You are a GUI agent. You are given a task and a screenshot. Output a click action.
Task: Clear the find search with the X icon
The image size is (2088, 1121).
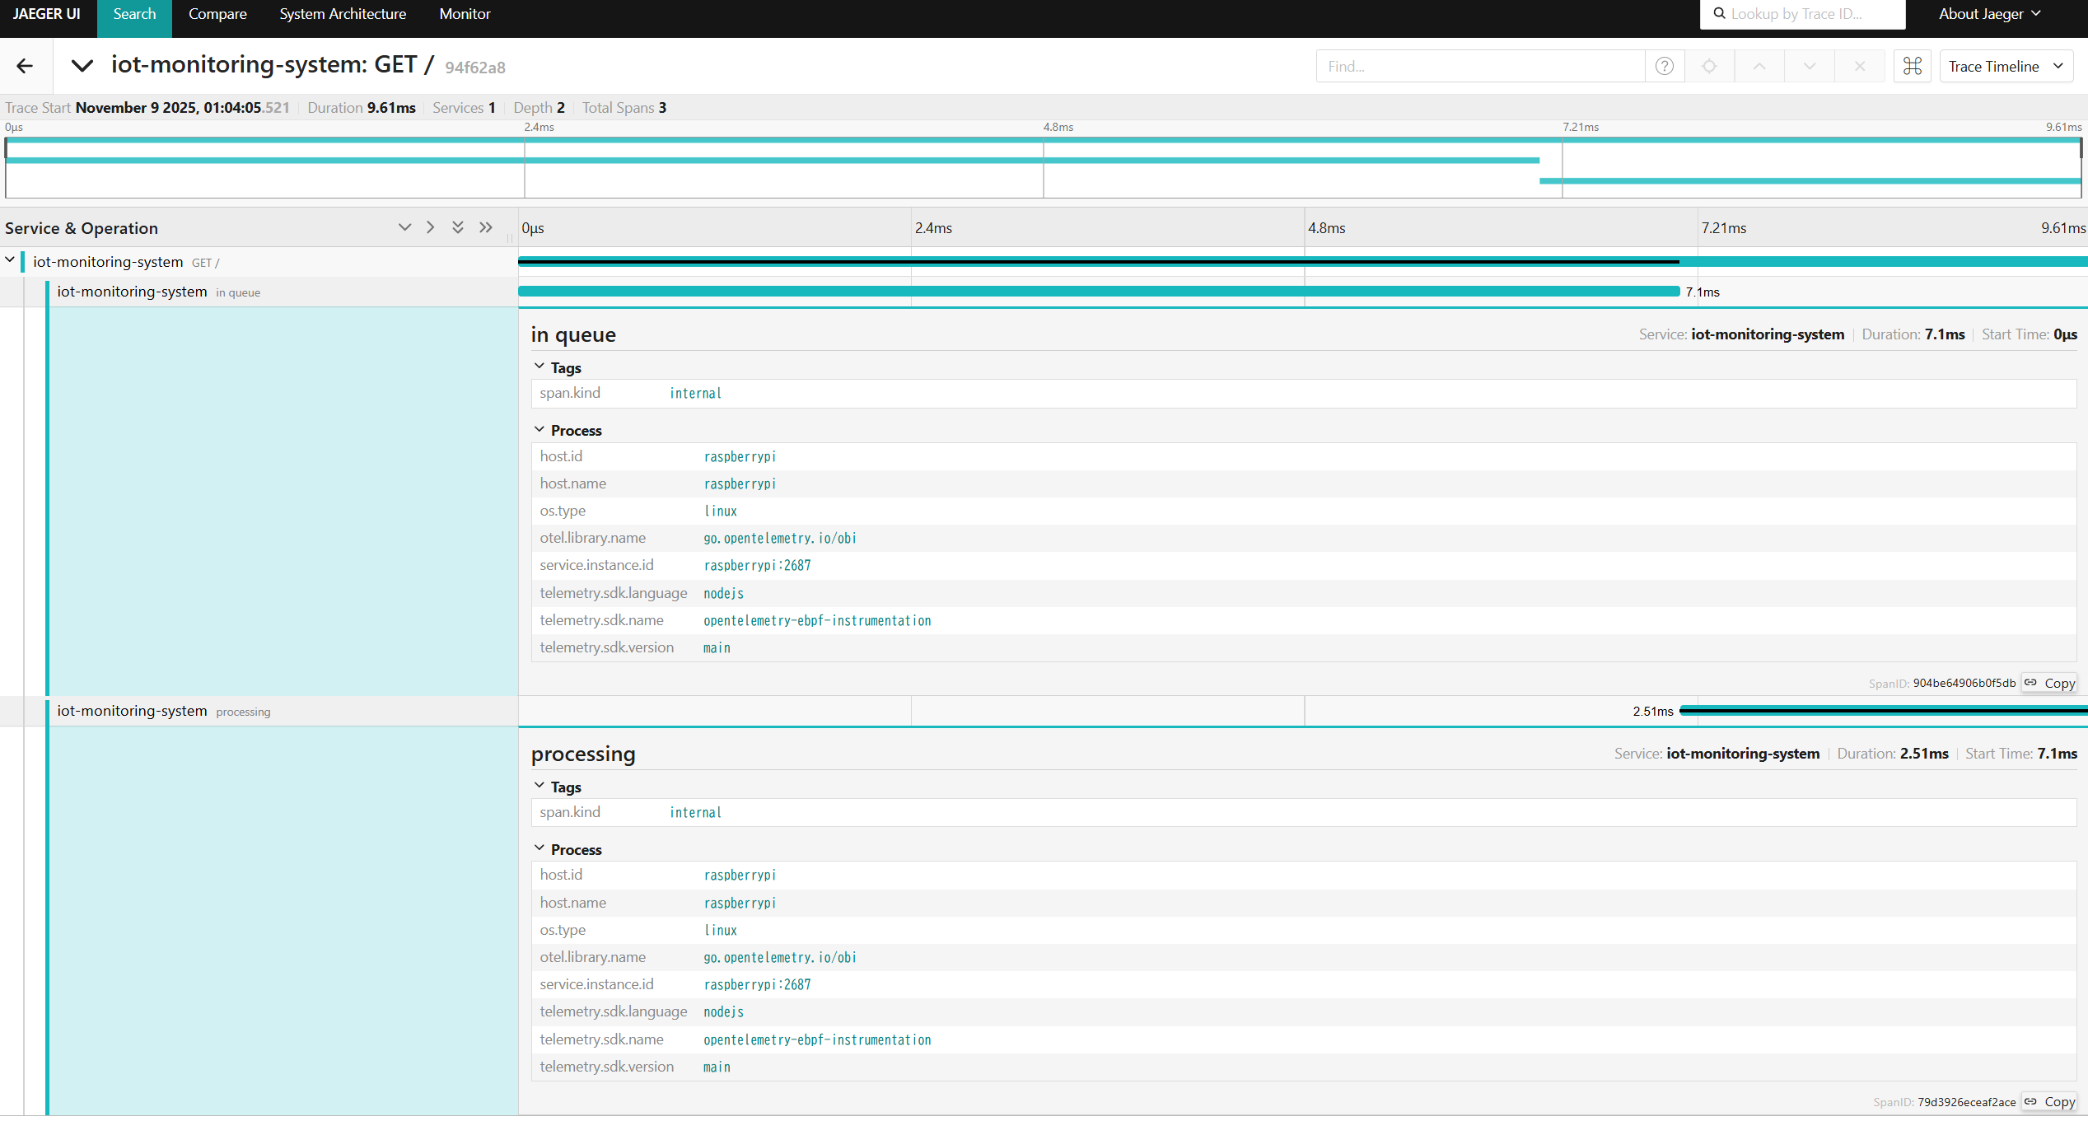[x=1859, y=66]
